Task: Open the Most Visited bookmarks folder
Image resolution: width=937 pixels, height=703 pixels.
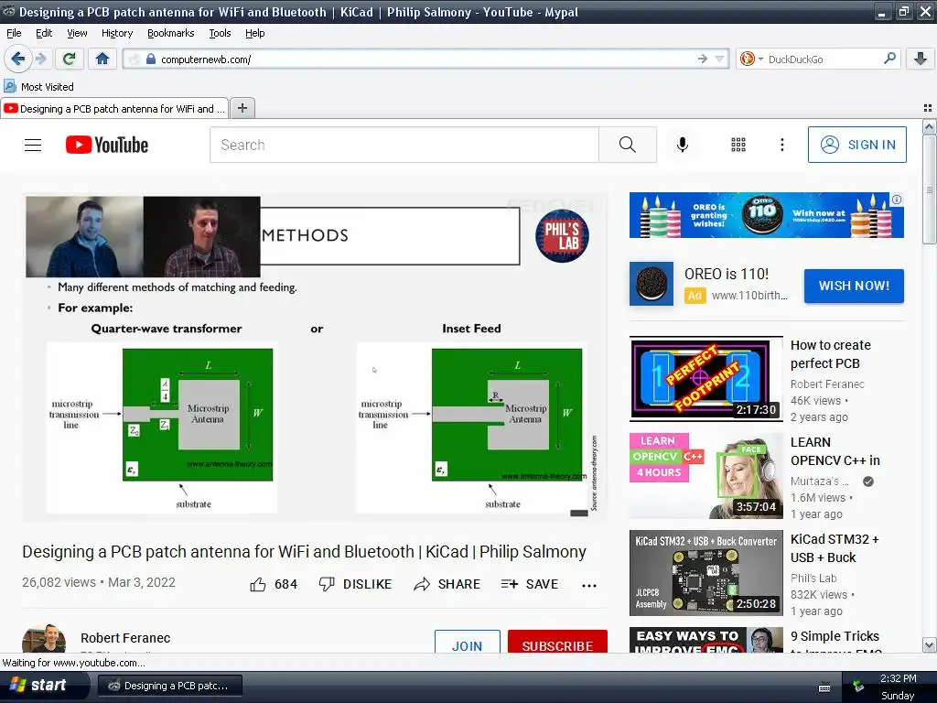Action: [x=38, y=87]
